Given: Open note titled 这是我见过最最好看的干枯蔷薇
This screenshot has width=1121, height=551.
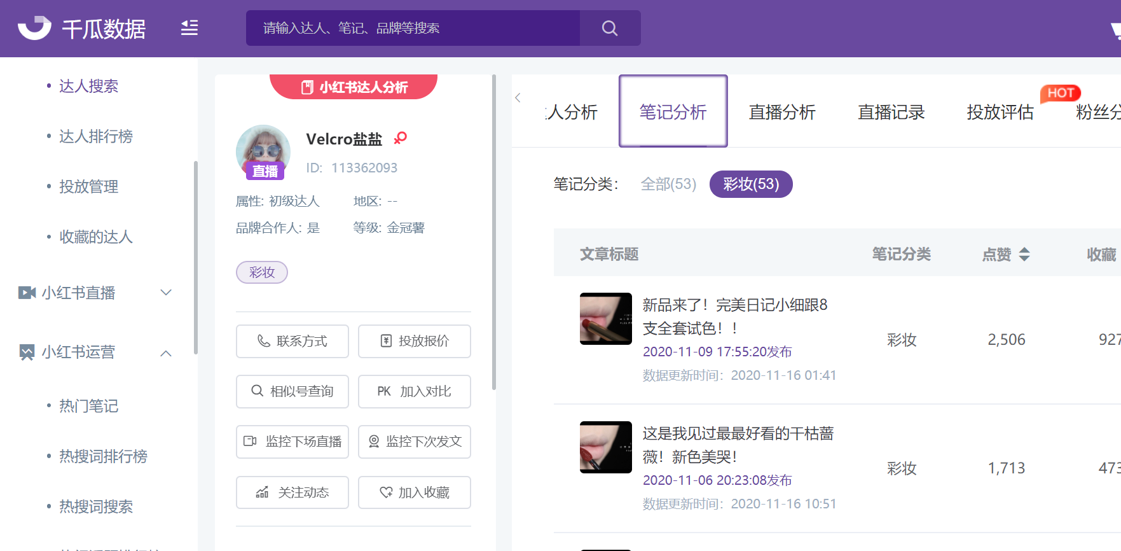Looking at the screenshot, I should pos(738,445).
